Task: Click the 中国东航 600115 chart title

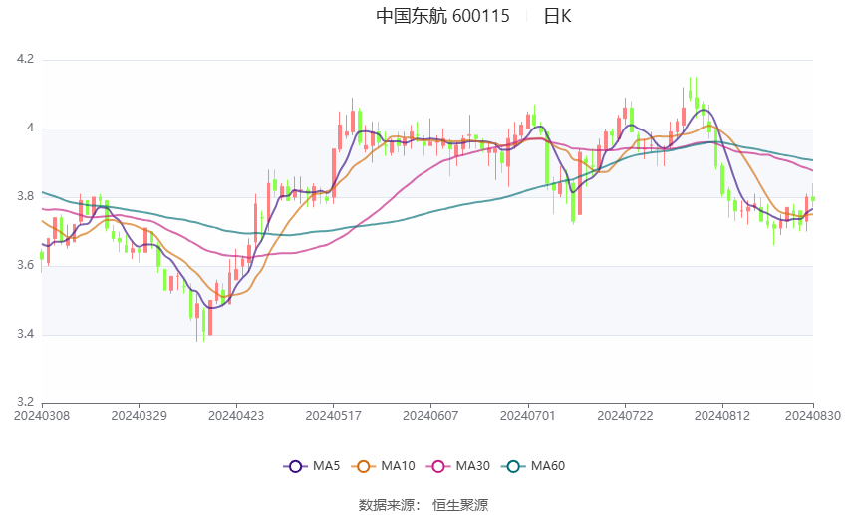Action: coord(442,16)
